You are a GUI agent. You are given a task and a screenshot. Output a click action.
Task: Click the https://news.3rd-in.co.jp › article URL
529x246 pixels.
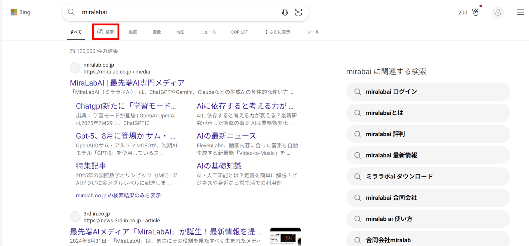coord(122,220)
